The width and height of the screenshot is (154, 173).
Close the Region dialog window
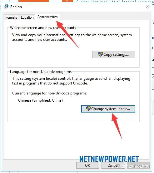pos(147,7)
